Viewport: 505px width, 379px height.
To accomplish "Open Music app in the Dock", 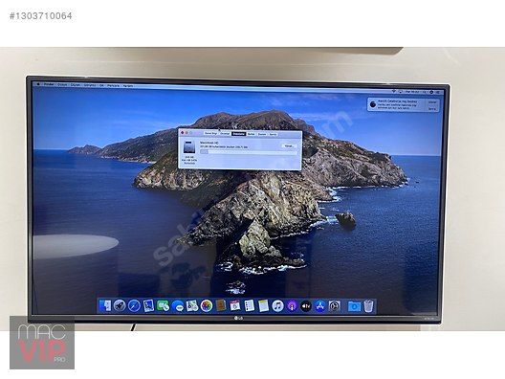I will (x=277, y=306).
